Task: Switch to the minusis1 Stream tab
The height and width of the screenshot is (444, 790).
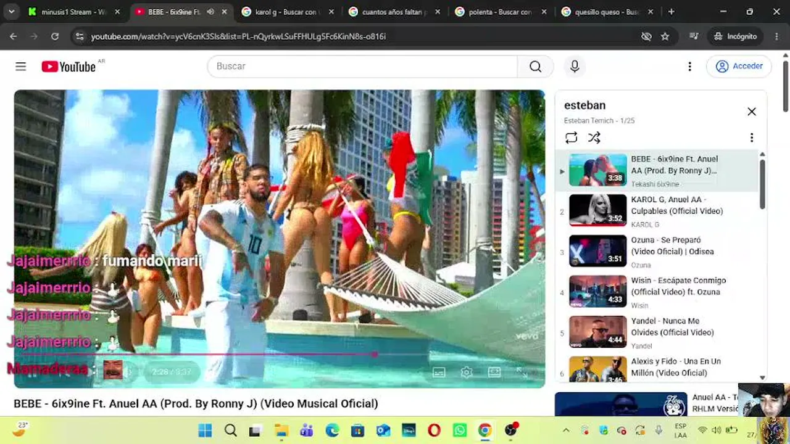Action: tap(73, 12)
